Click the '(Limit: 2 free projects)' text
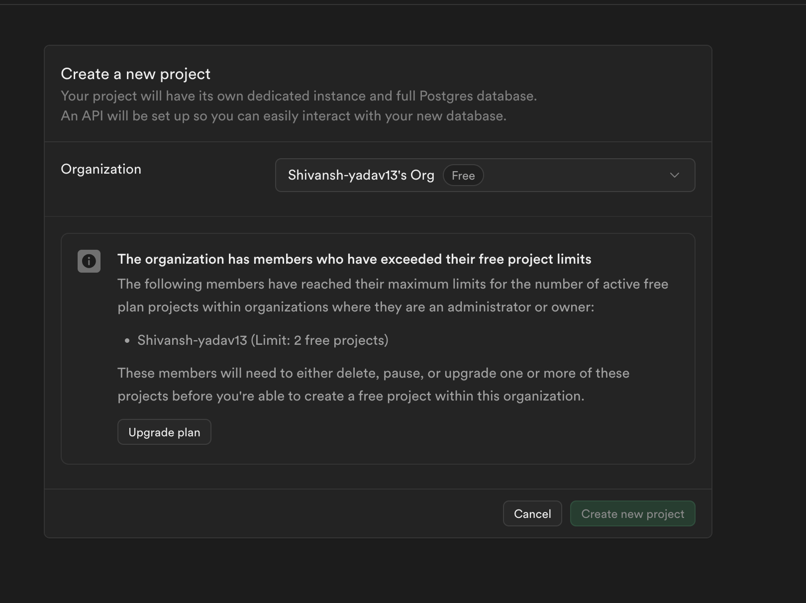 319,340
